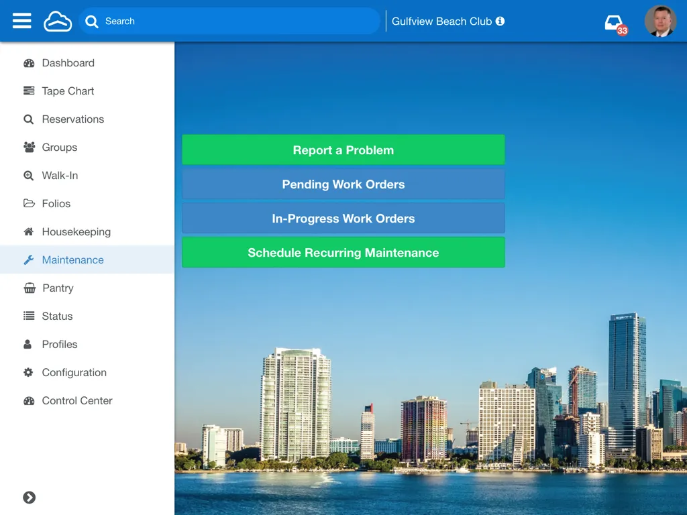The height and width of the screenshot is (515, 687).
Task: Click the red 33 notification badge
Action: 622,30
